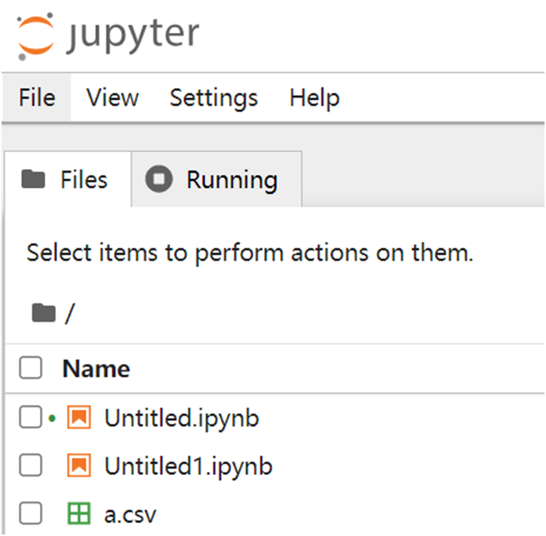
Task: Open the View menu
Action: (113, 98)
